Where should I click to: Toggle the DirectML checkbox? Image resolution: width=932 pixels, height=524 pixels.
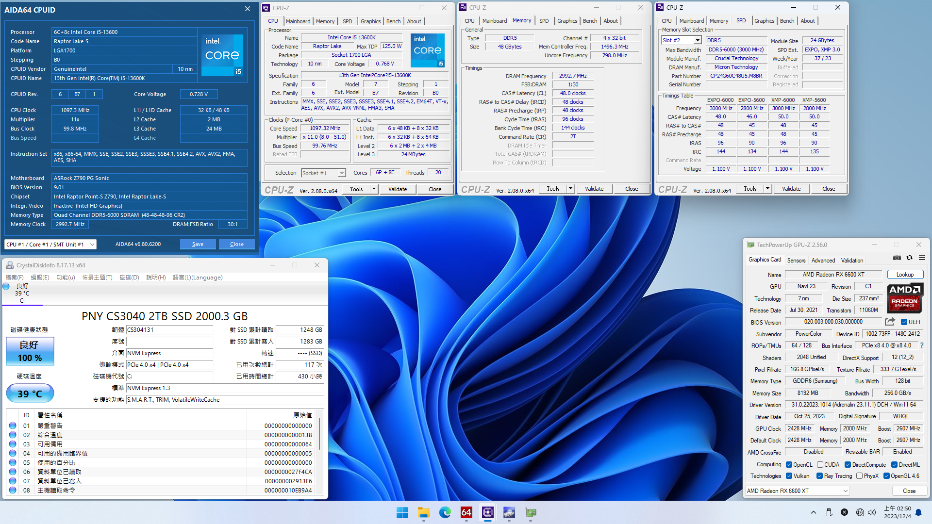pyautogui.click(x=894, y=464)
